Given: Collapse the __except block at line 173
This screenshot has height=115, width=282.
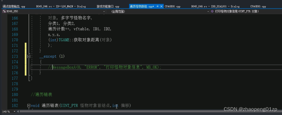Looking at the screenshot, I should tap(29, 56).
